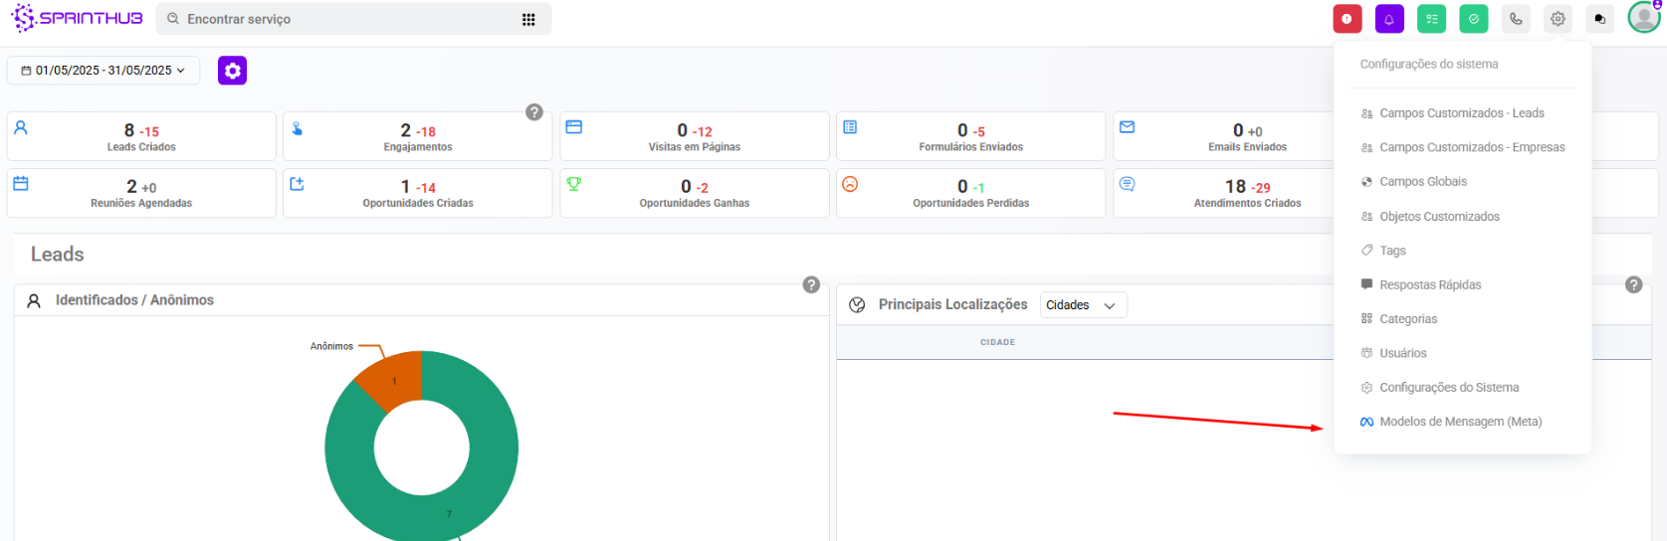Focus the Encontrar serviço search field
Image resolution: width=1667 pixels, height=541 pixels.
tap(338, 19)
